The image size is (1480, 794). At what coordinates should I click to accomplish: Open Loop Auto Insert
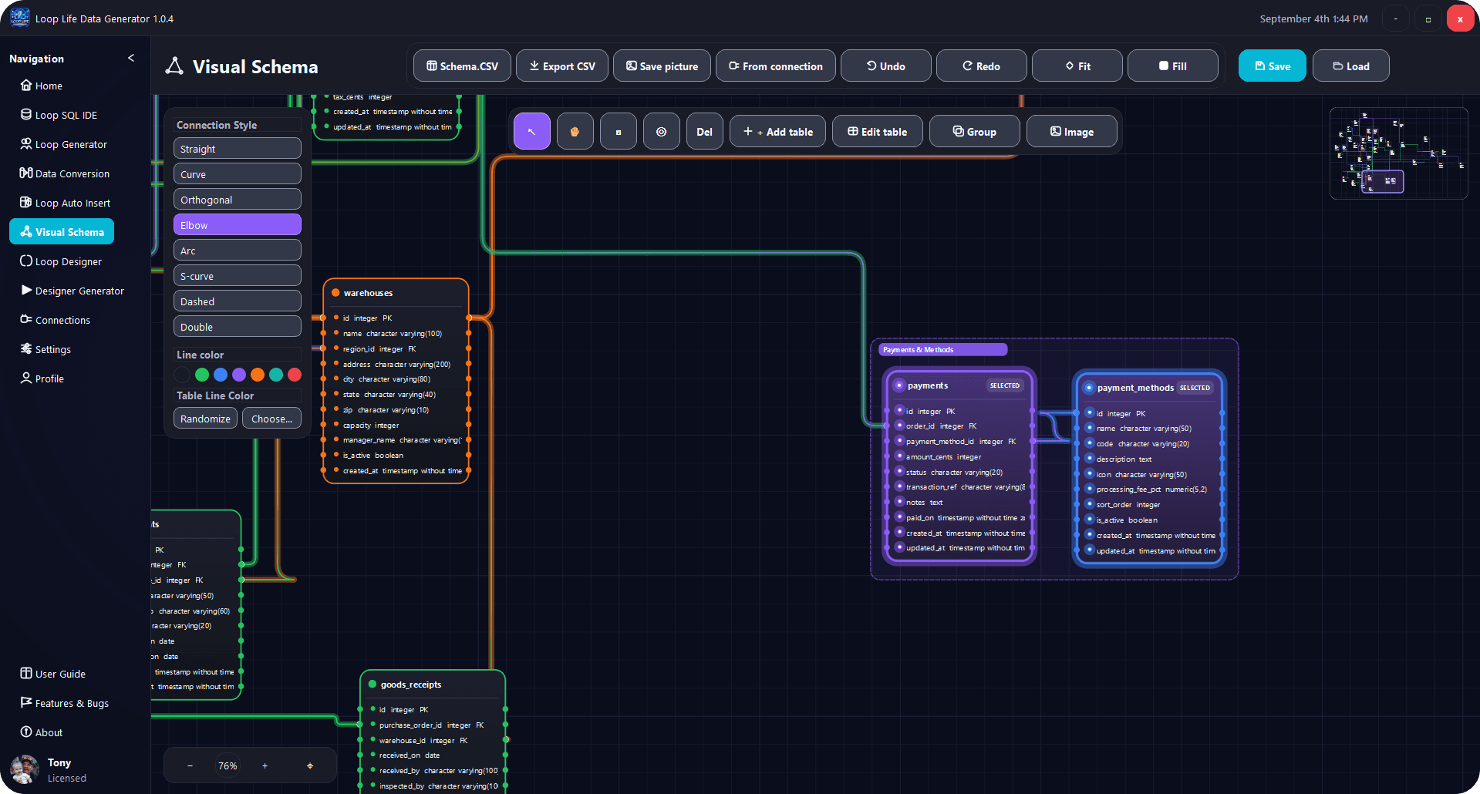tap(66, 203)
